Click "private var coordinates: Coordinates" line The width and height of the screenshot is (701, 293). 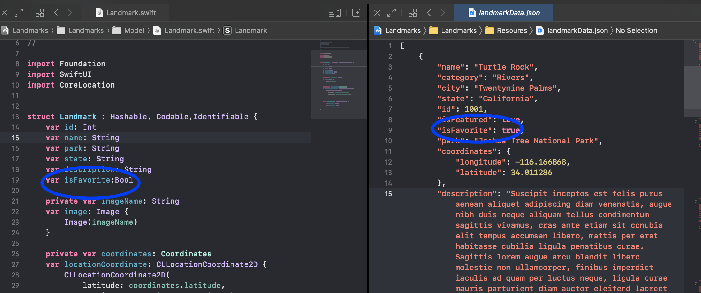pyautogui.click(x=128, y=254)
